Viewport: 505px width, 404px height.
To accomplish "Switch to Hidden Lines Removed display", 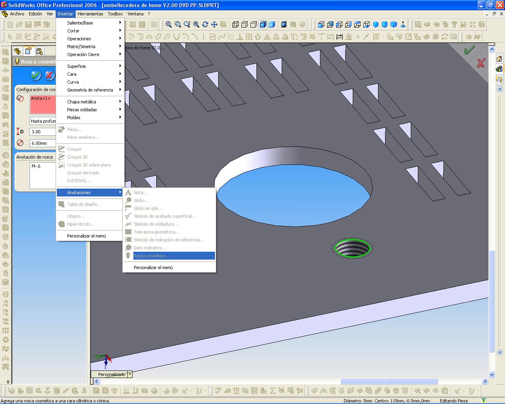I will [254, 24].
